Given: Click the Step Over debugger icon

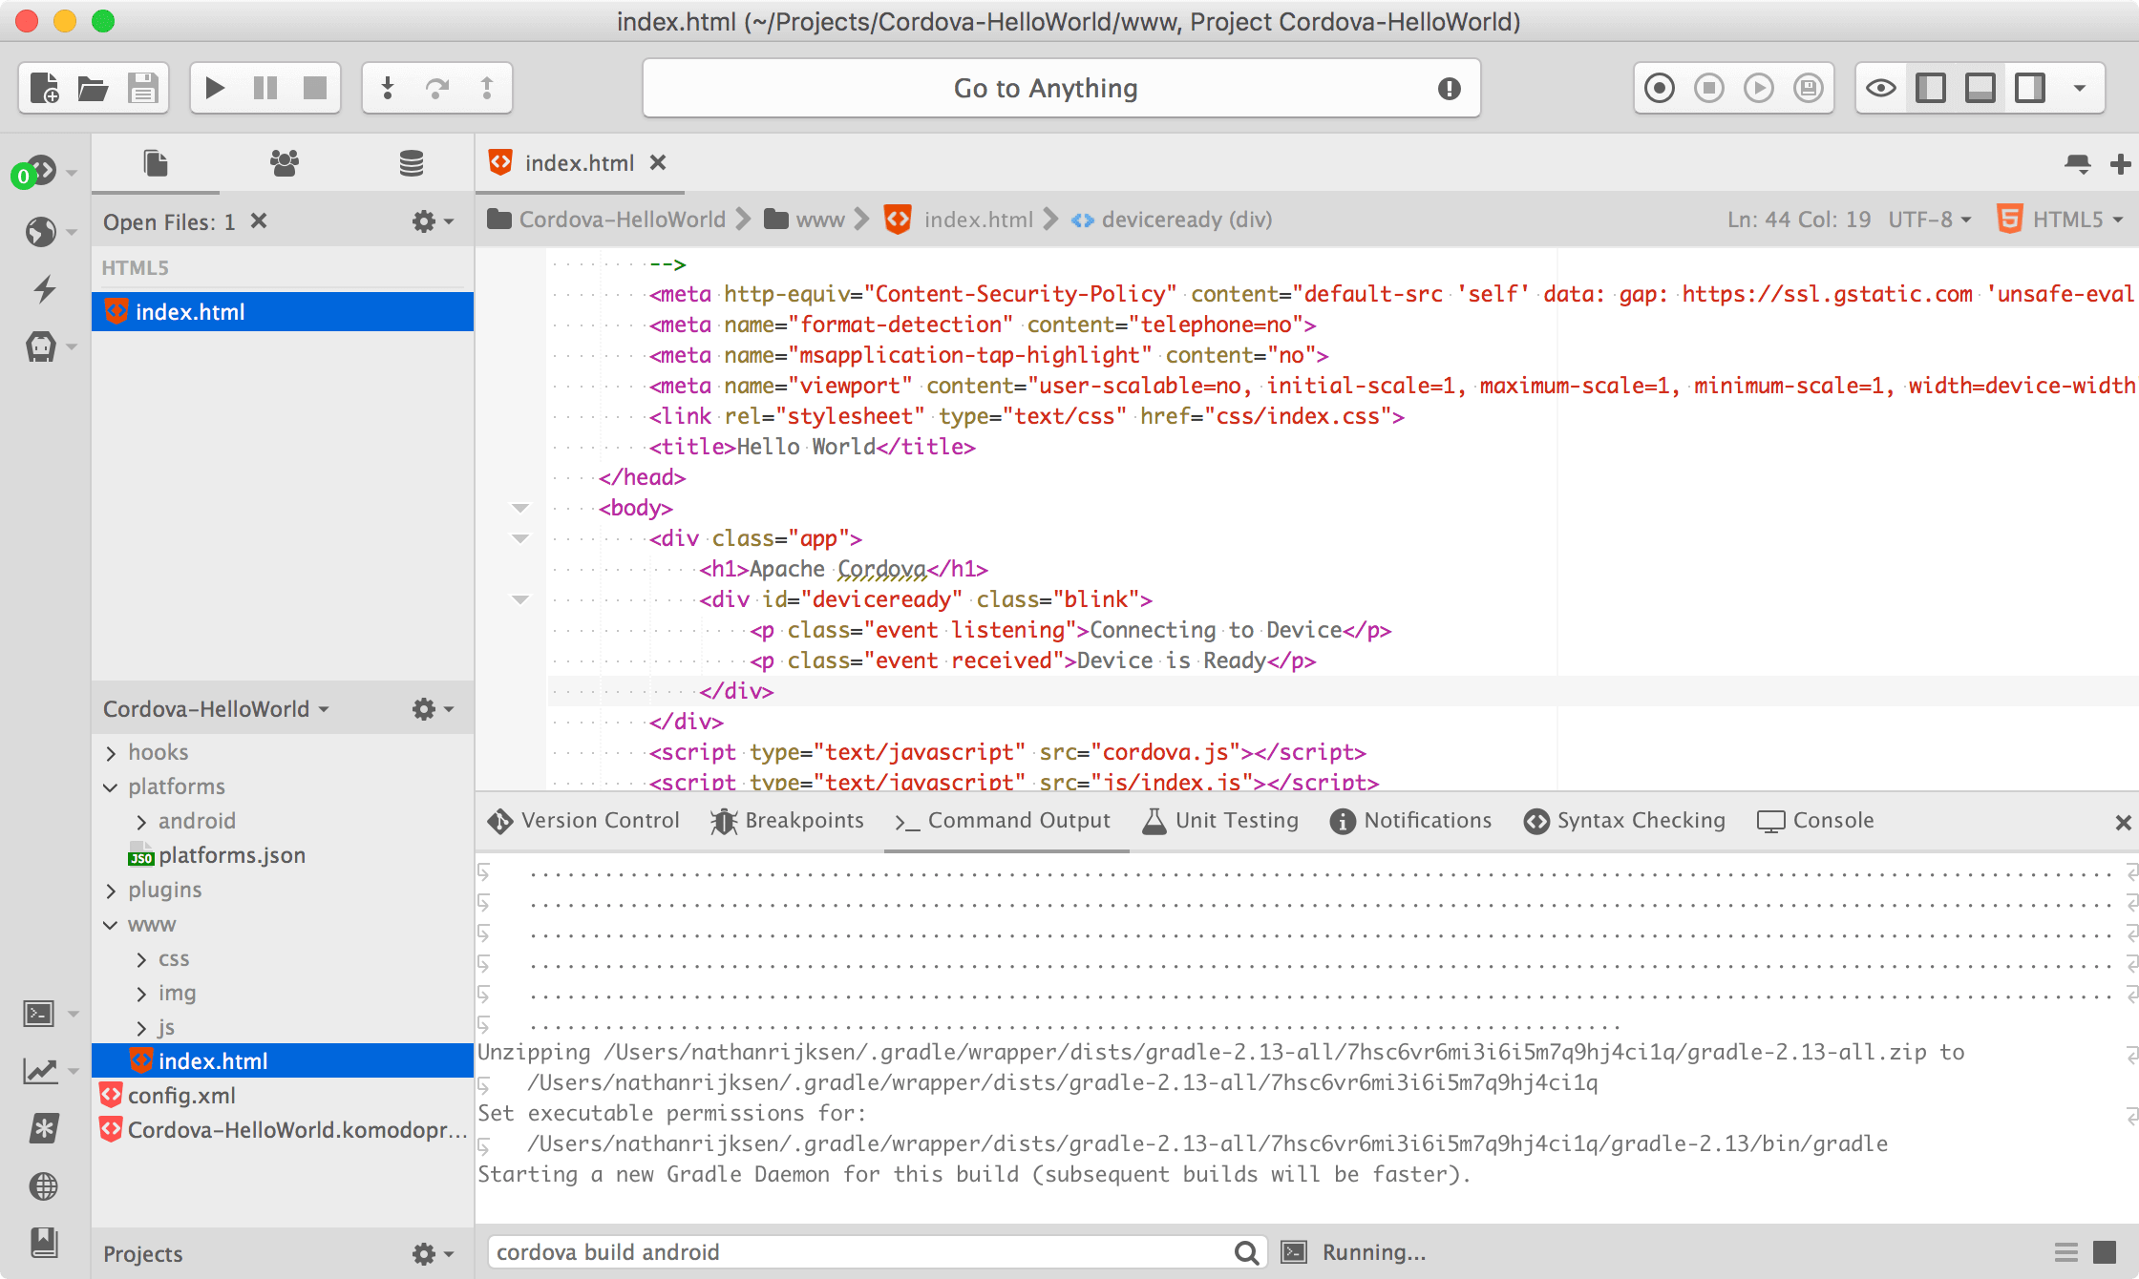Looking at the screenshot, I should coord(437,88).
